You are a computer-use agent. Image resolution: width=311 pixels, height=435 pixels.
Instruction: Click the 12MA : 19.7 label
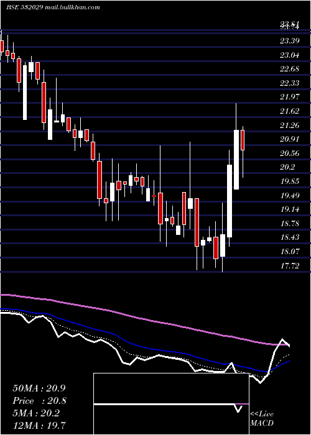coord(39,425)
